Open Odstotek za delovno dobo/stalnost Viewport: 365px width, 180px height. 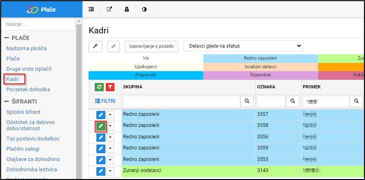pyautogui.click(x=30, y=125)
